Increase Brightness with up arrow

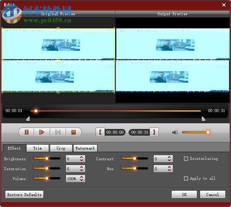[82, 157]
